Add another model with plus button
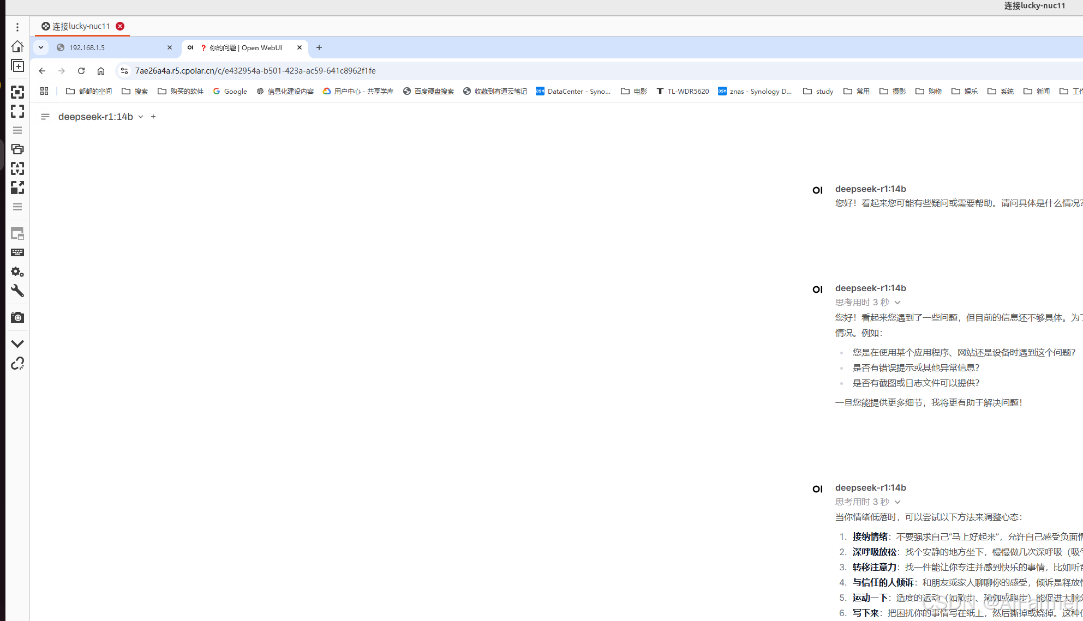The image size is (1083, 621). 153,117
